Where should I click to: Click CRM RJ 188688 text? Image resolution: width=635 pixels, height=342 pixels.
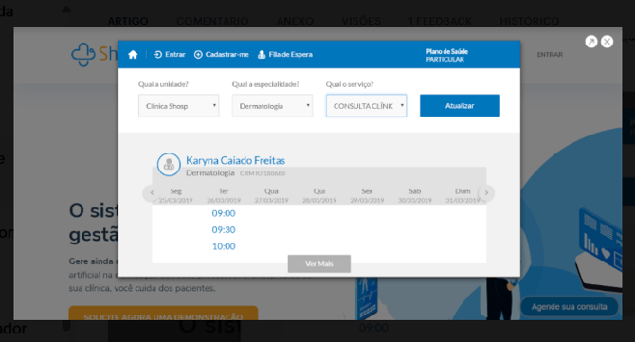click(x=263, y=173)
